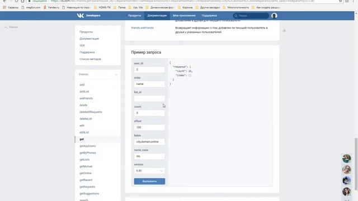Viewport: 358px width, 201px height.
Task: Open the Vps Vds bookmark folder
Action: pos(135,7)
